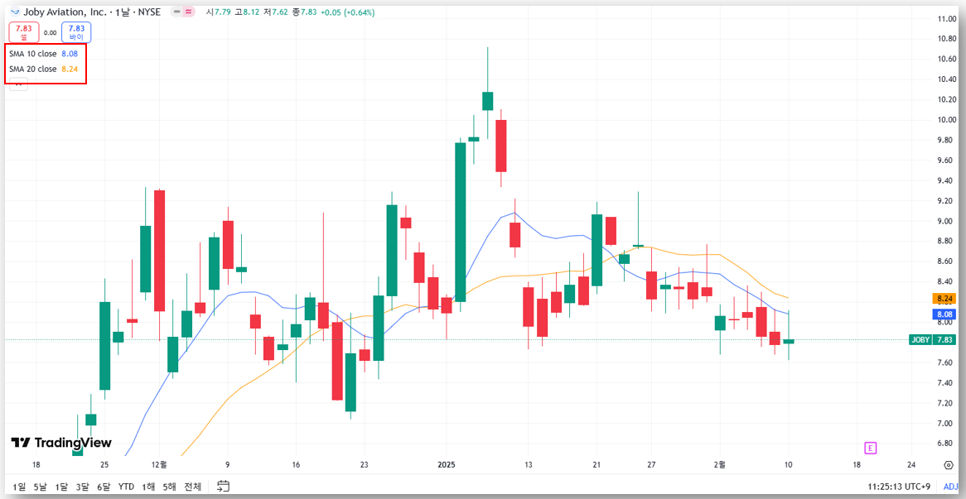Click the +0.05 (+0.64%) change value
Screen dimensions: 966x499
(x=347, y=12)
